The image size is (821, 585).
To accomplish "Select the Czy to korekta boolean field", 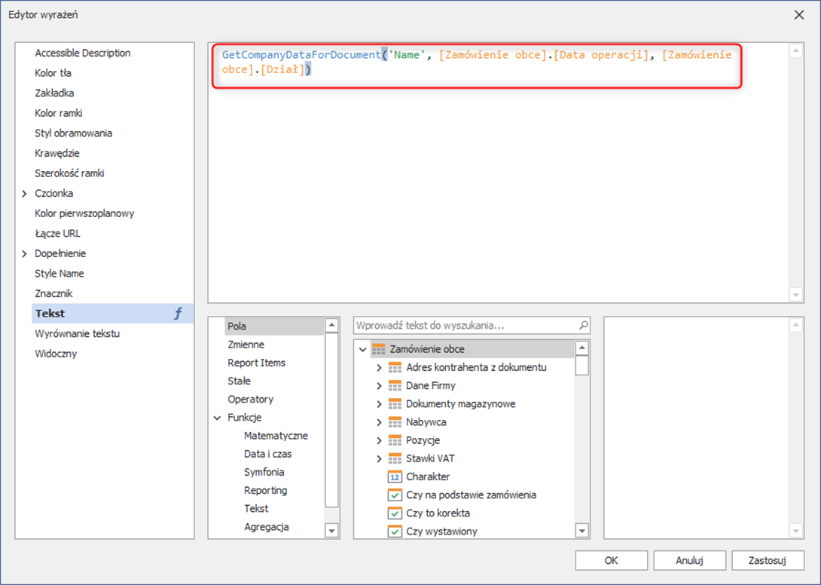I will tap(438, 513).
